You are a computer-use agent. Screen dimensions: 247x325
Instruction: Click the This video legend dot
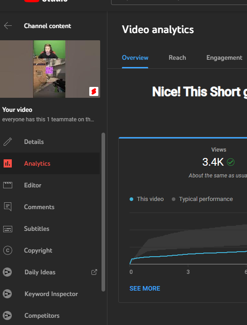coord(131,199)
